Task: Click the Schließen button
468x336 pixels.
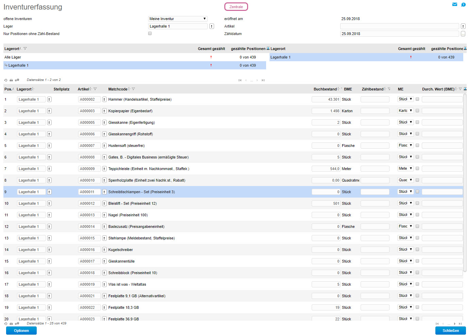Action: point(450,331)
